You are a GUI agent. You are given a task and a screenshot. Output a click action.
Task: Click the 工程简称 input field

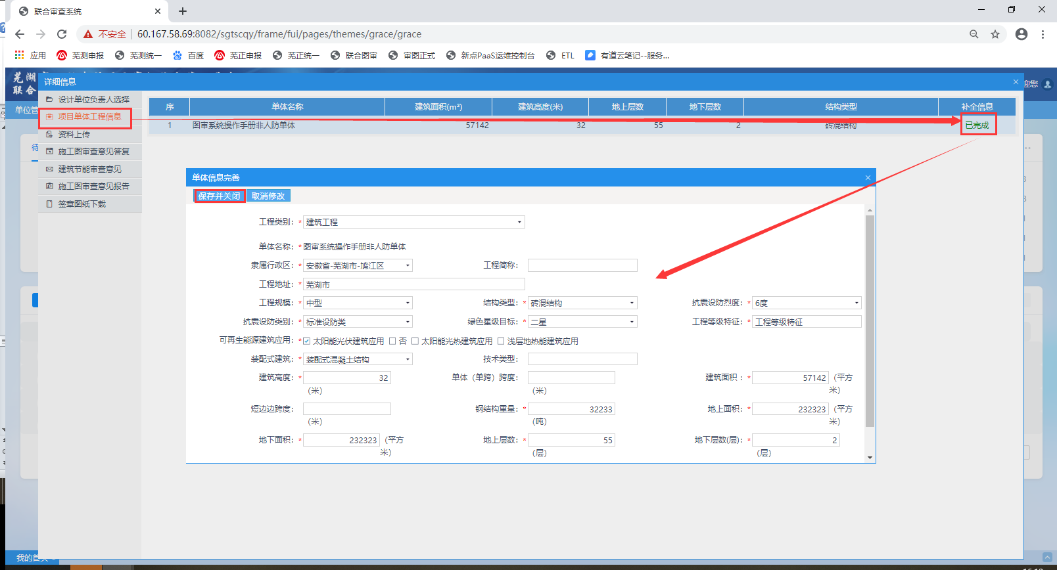[582, 265]
